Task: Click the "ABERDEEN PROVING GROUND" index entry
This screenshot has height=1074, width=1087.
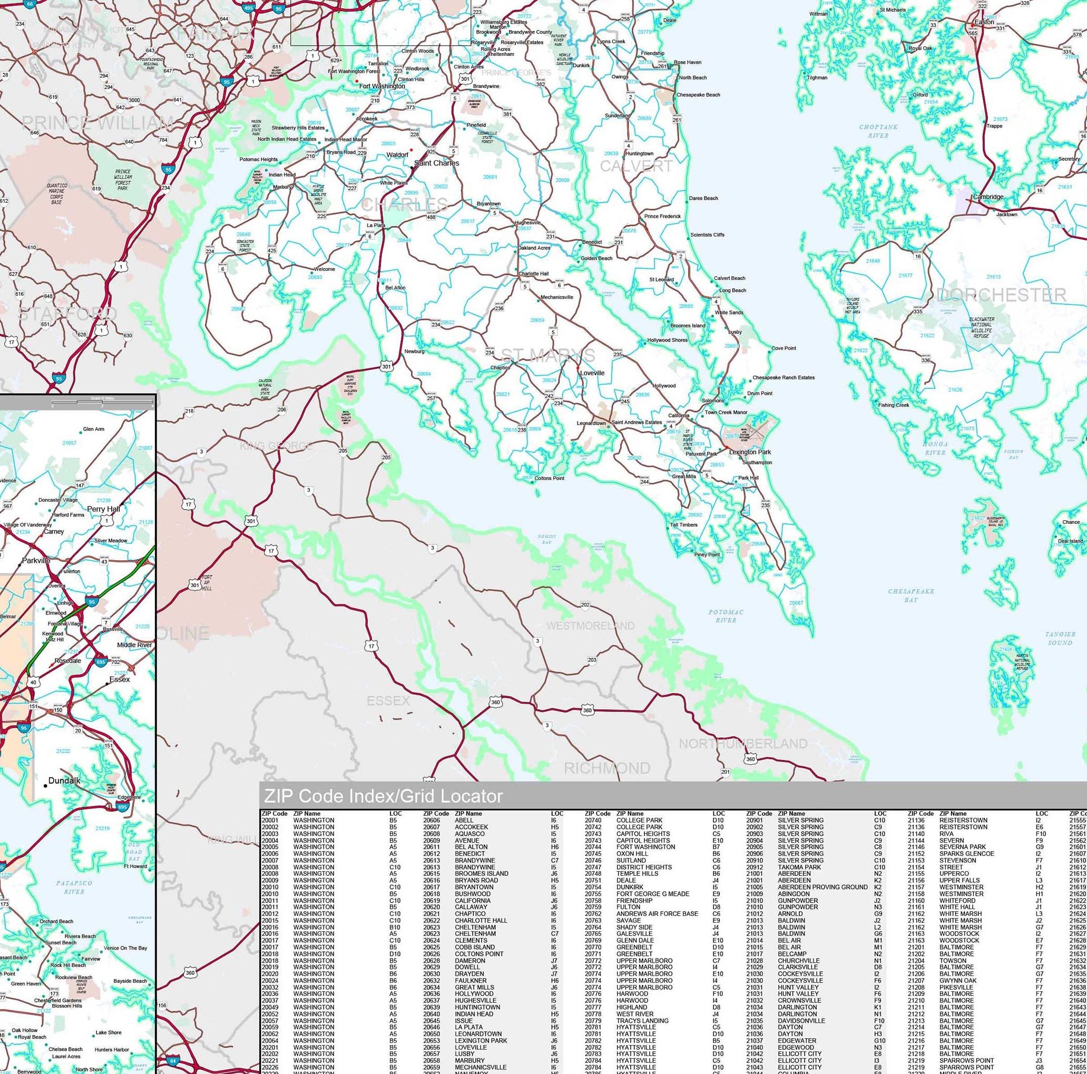Action: (822, 887)
